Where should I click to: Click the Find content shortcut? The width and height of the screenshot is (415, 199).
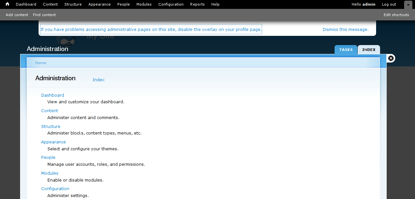pyautogui.click(x=44, y=15)
